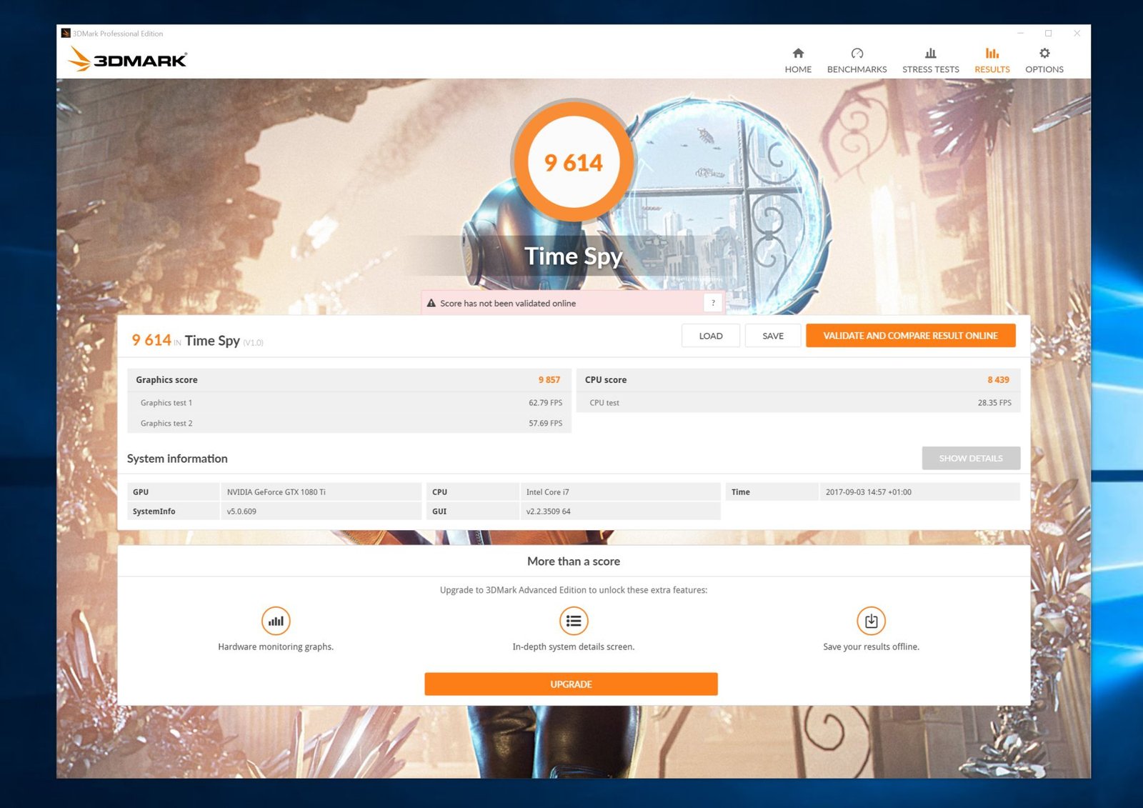Click the Time Spy (V1.0) result title
1143x808 pixels.
(x=224, y=341)
